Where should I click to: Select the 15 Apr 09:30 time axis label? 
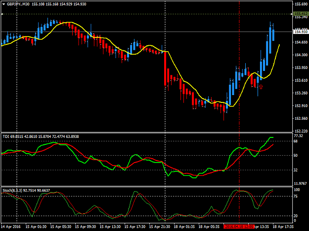point(86,227)
